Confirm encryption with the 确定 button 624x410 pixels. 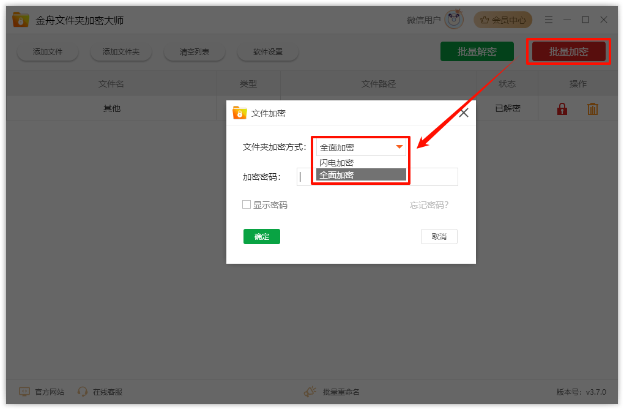261,236
